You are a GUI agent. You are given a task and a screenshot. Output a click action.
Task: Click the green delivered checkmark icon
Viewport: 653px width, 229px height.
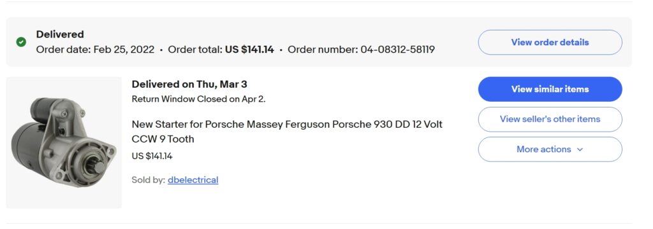pyautogui.click(x=21, y=42)
